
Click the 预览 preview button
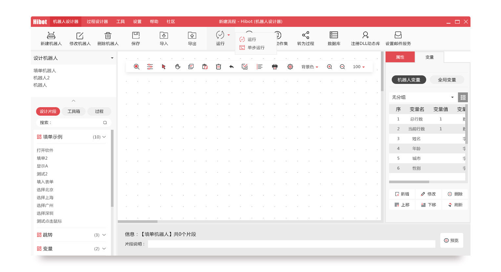(x=451, y=241)
